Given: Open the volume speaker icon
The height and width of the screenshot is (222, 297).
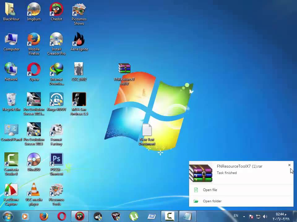Looking at the screenshot, I should pyautogui.click(x=265, y=216).
